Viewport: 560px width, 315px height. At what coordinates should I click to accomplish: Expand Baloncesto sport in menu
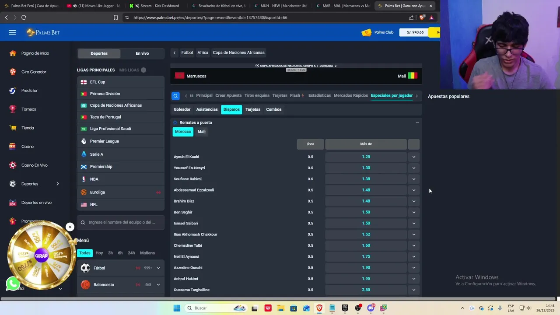158,285
